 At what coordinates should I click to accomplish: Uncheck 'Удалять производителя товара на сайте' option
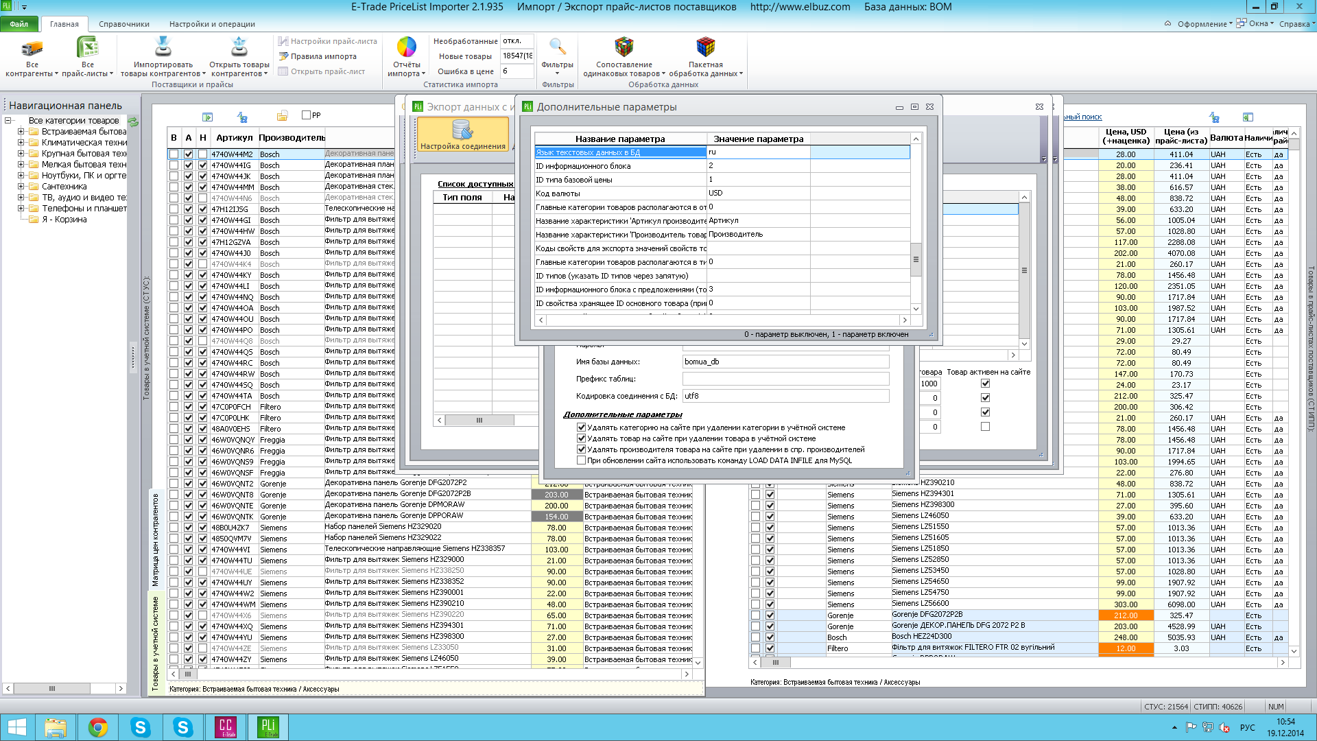(581, 449)
